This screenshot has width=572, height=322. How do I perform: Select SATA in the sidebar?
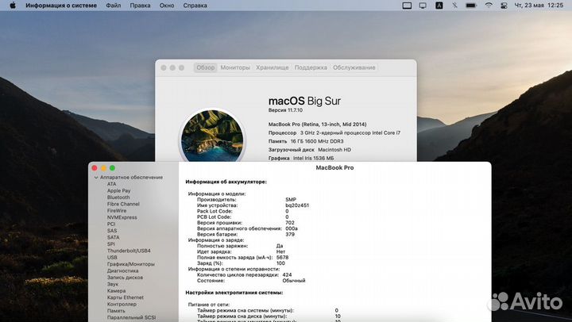(113, 237)
